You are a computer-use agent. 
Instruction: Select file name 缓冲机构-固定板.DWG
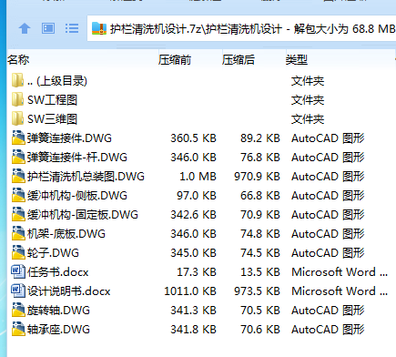(83, 215)
